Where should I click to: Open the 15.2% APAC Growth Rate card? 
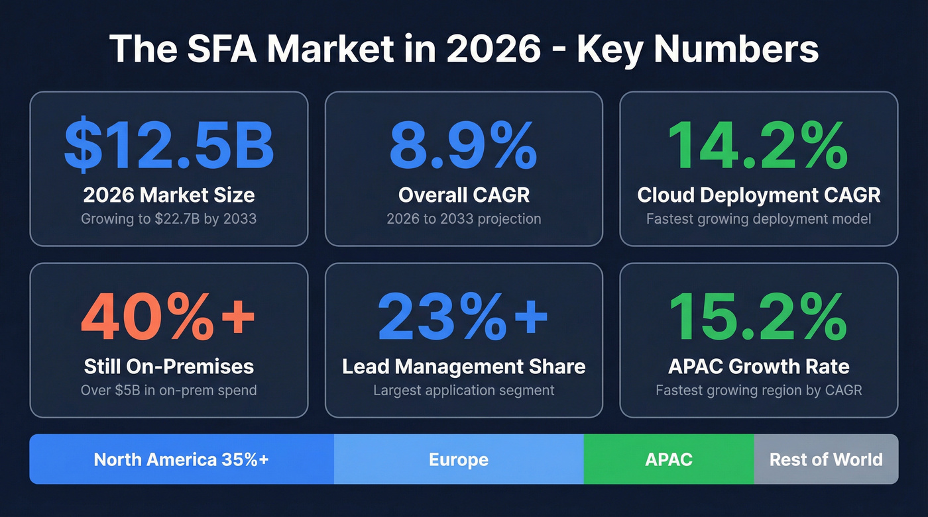(758, 340)
